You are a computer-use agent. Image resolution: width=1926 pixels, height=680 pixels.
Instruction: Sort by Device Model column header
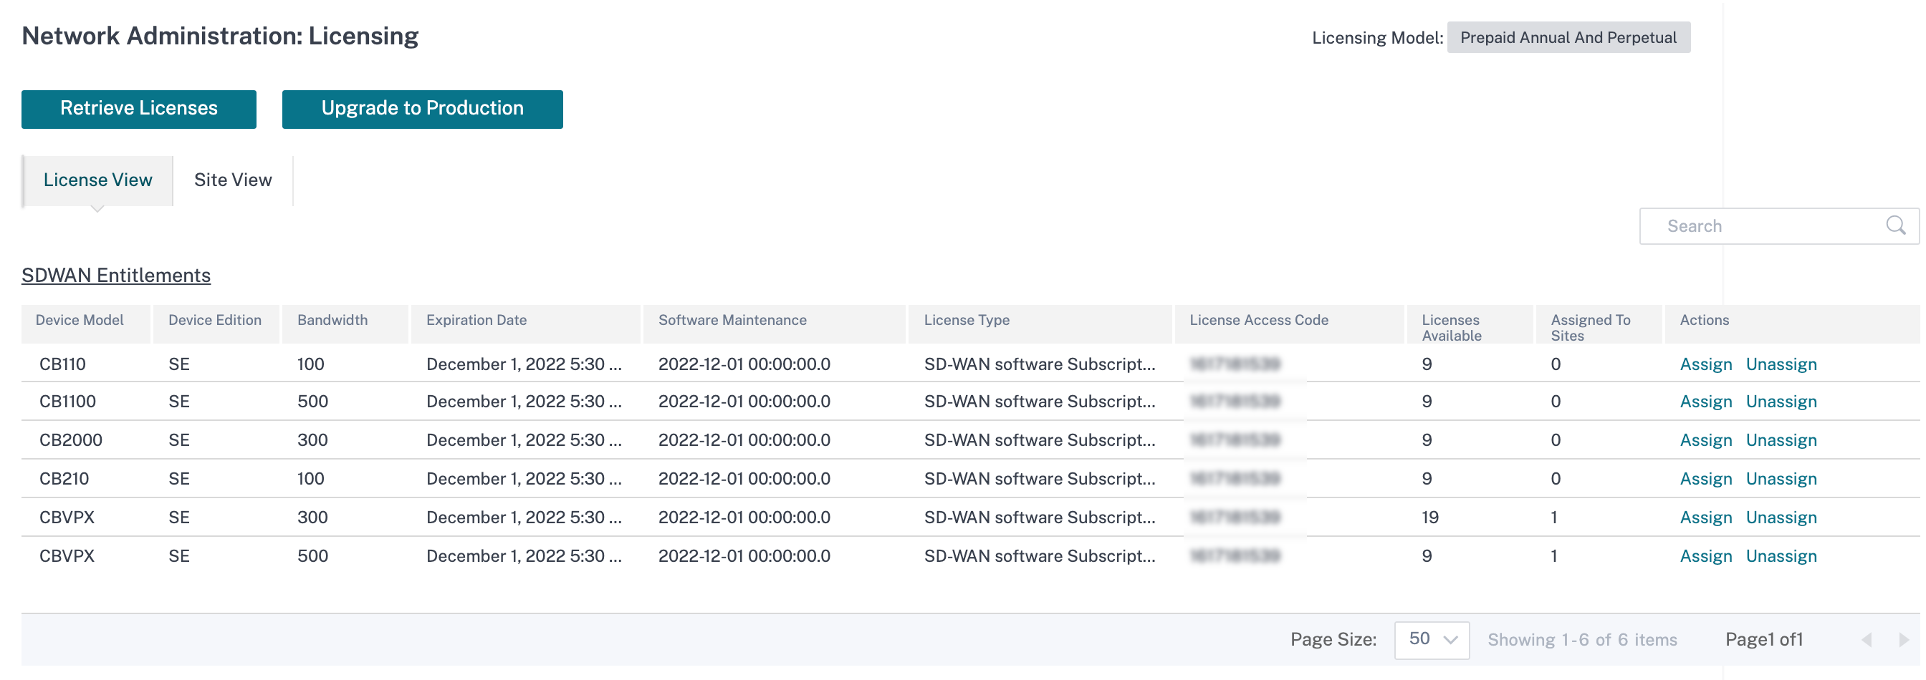pos(80,321)
